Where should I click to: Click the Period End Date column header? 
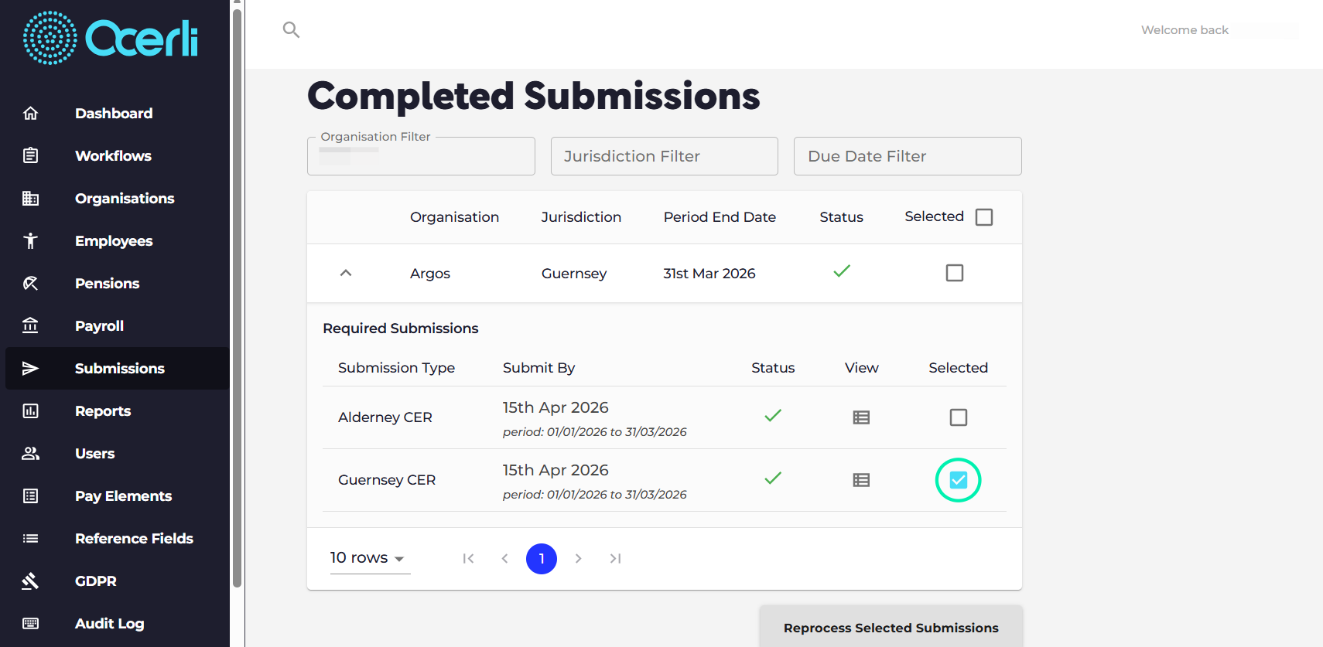(x=720, y=217)
